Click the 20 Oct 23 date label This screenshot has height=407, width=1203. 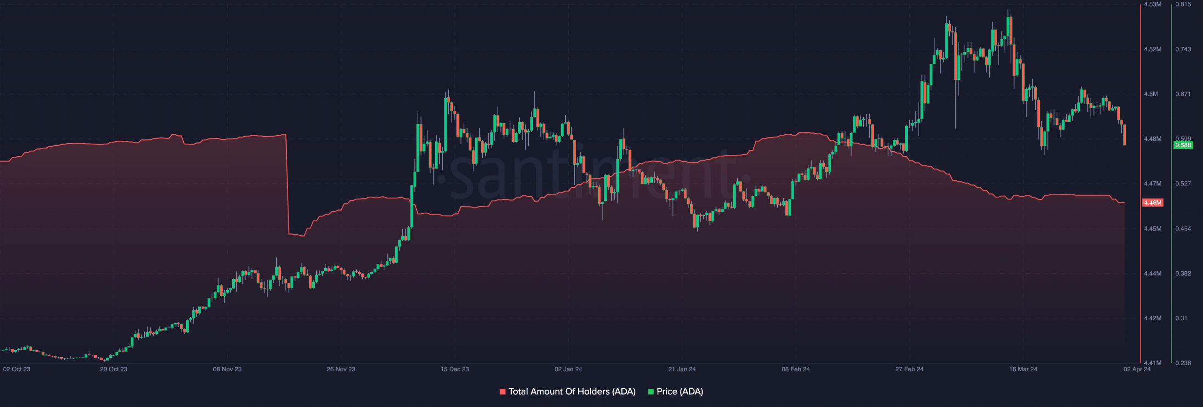pyautogui.click(x=114, y=369)
